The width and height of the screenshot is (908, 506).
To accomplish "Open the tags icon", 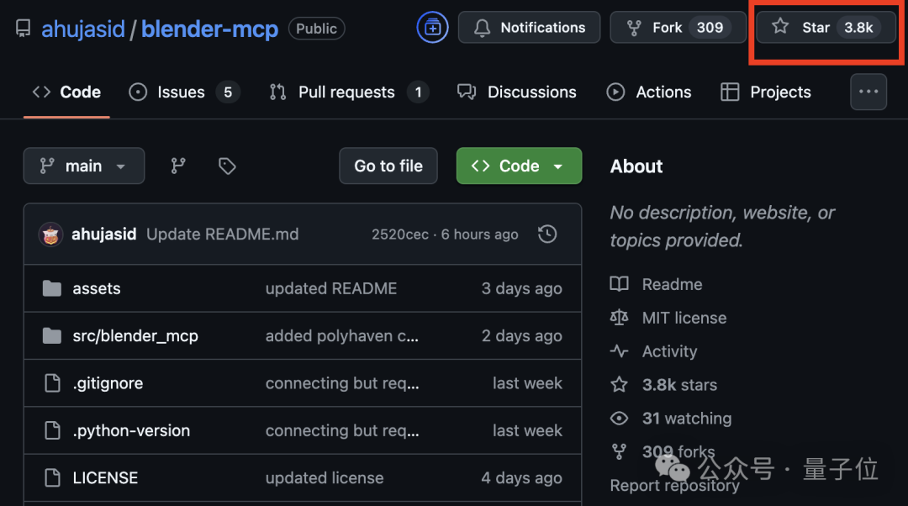I will tap(227, 166).
